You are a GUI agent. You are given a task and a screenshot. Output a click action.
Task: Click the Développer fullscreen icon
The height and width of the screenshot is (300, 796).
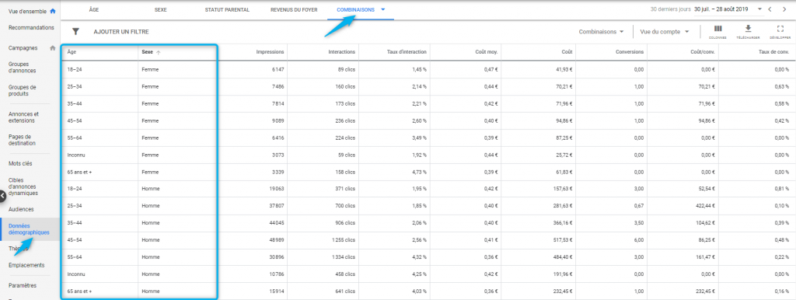[x=780, y=31]
